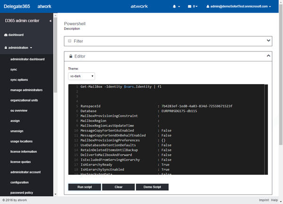Image resolution: width=283 pixels, height=204 pixels.
Task: Collapse the Editor panel chevron
Action: click(x=268, y=56)
